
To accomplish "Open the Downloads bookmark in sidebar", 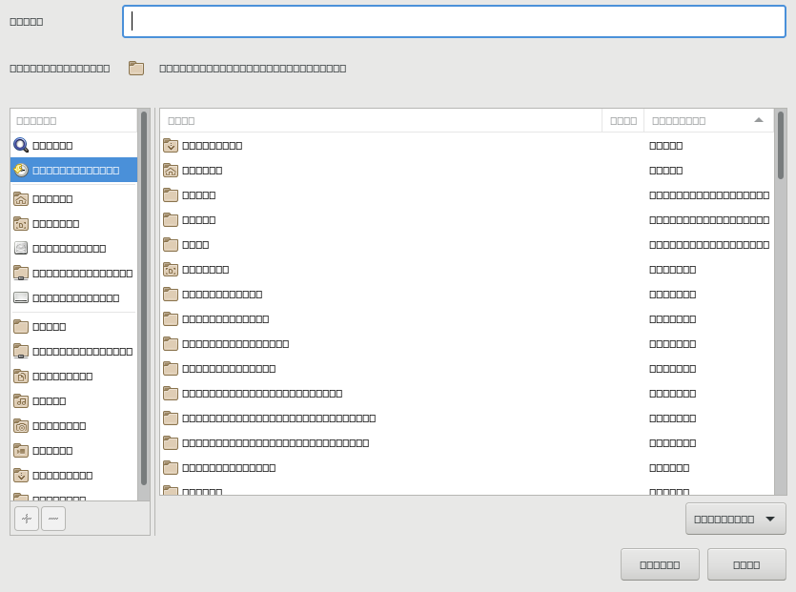I will tap(73, 476).
